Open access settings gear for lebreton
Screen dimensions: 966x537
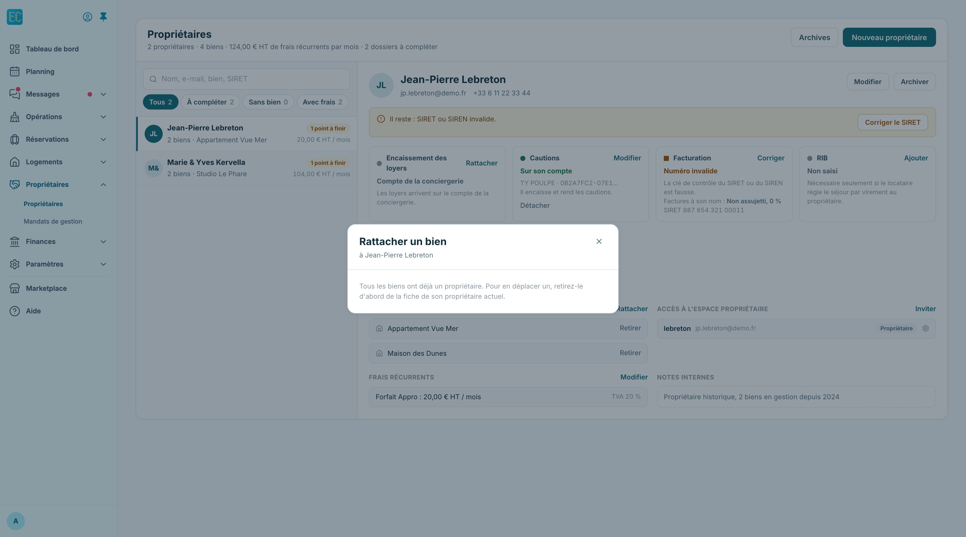coord(926,328)
